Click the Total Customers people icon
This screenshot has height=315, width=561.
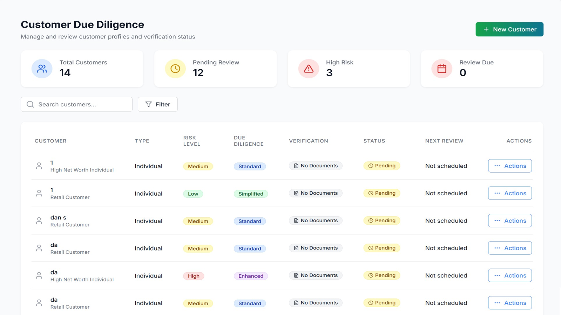pos(42,69)
